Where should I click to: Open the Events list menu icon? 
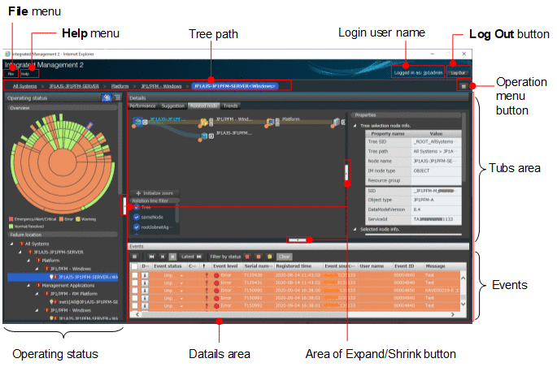(135, 257)
